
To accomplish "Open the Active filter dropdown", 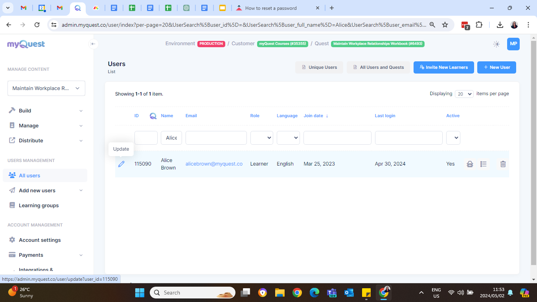I will point(453,138).
